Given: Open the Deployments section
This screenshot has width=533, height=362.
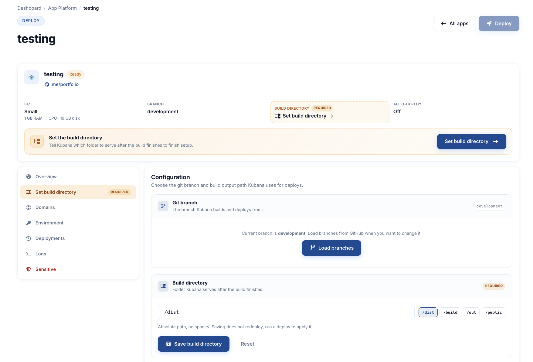Looking at the screenshot, I should [78, 238].
